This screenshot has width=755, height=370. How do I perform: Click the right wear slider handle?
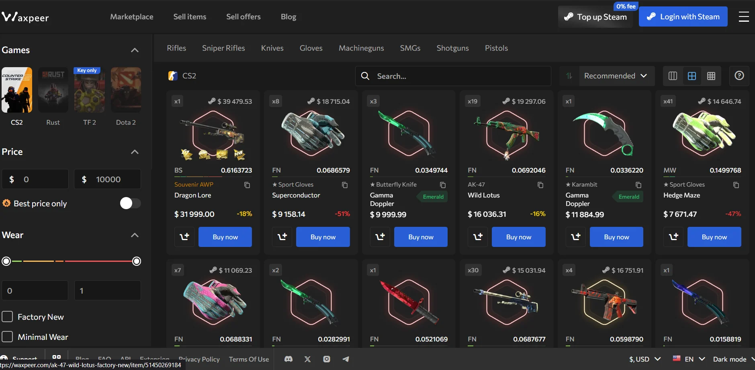pyautogui.click(x=137, y=261)
